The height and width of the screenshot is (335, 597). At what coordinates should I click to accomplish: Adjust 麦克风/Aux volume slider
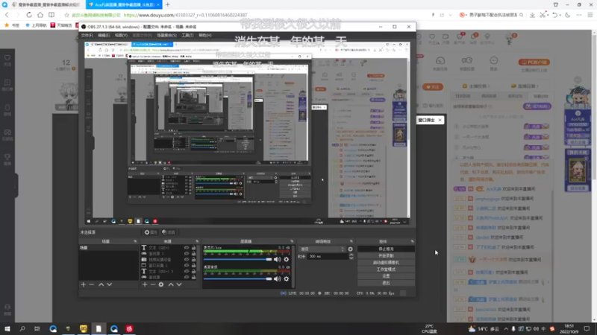[237, 259]
